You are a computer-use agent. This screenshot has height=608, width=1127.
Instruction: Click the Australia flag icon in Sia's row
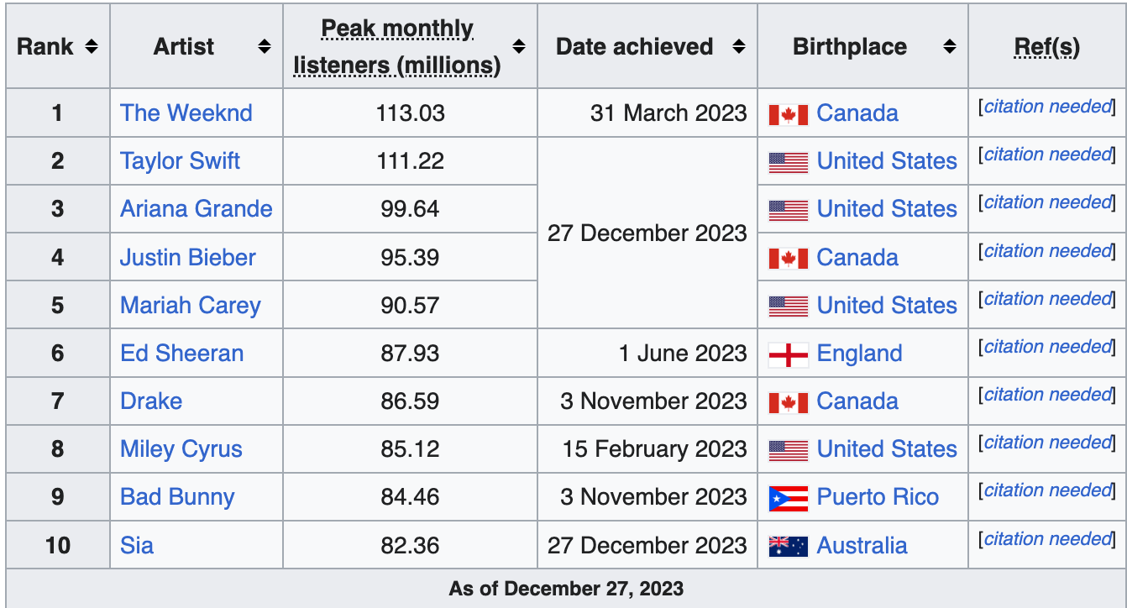coord(788,546)
